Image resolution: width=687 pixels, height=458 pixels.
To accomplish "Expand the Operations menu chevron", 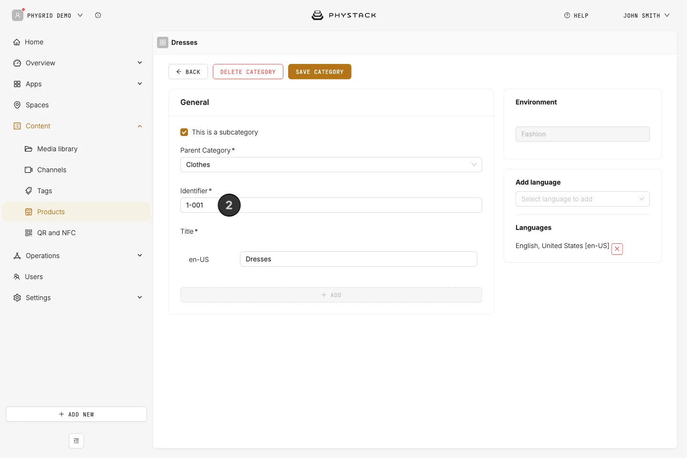I will (140, 256).
